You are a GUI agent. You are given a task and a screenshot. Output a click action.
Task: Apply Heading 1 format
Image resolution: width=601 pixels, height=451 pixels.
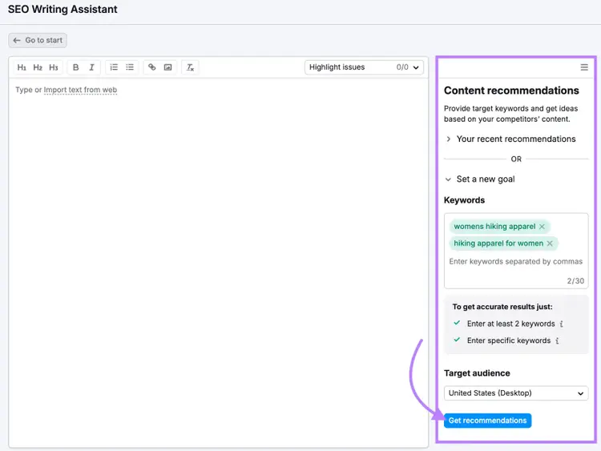click(x=22, y=67)
